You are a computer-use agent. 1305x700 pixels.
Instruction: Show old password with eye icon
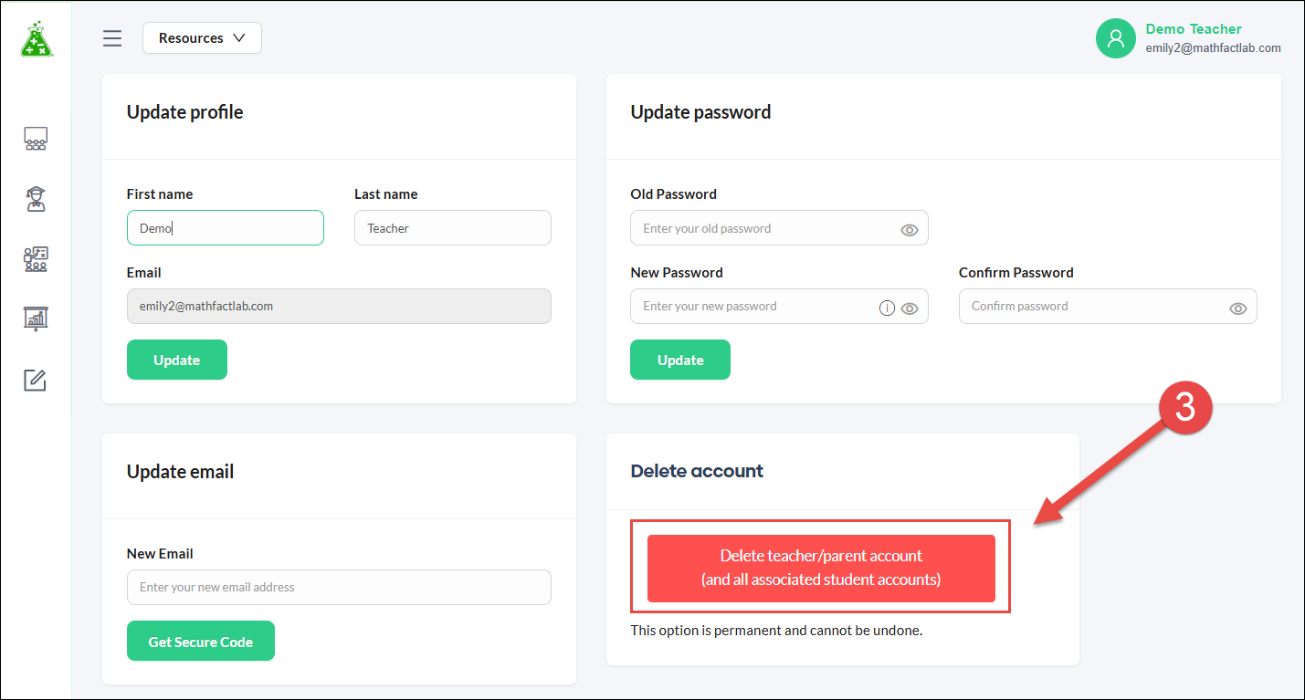(x=909, y=230)
